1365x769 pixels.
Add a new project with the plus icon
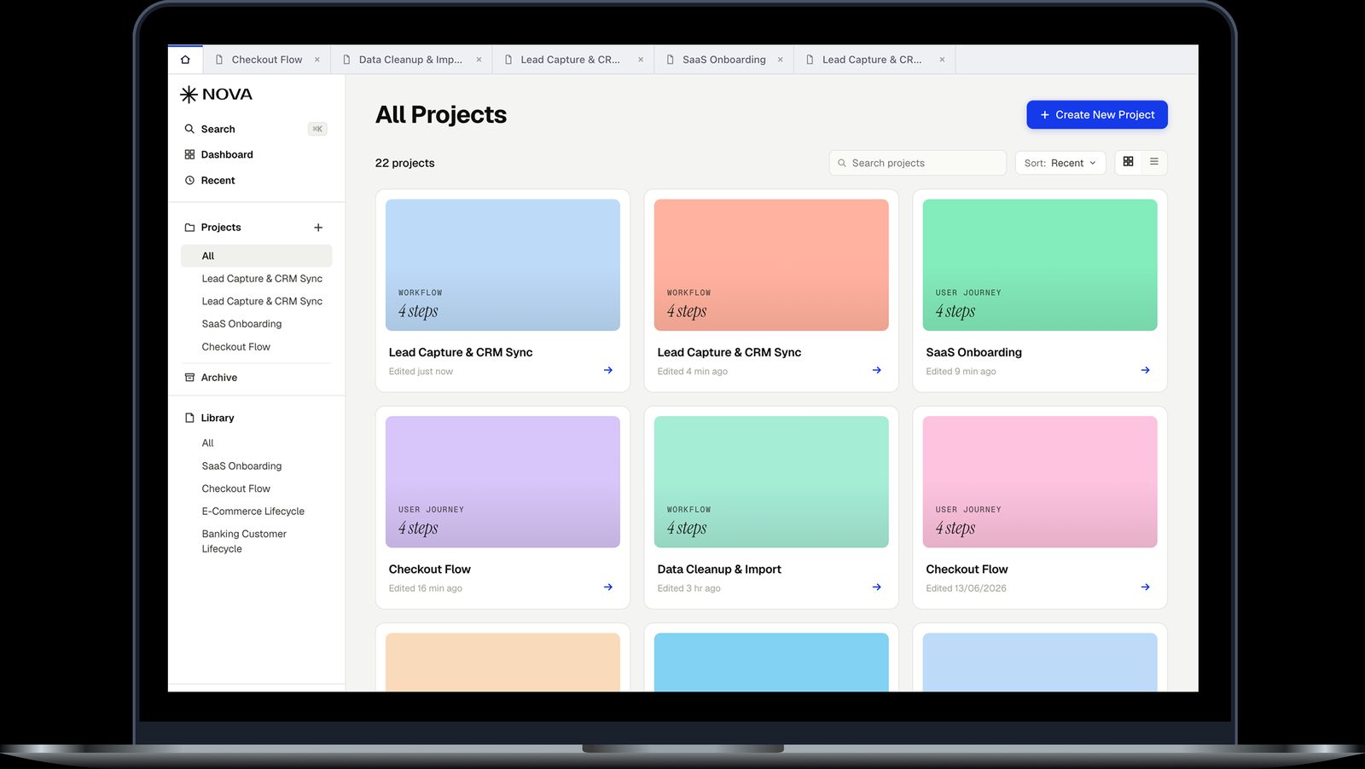click(318, 228)
